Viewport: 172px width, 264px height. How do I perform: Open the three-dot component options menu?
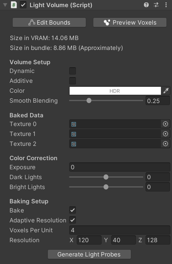click(x=166, y=5)
